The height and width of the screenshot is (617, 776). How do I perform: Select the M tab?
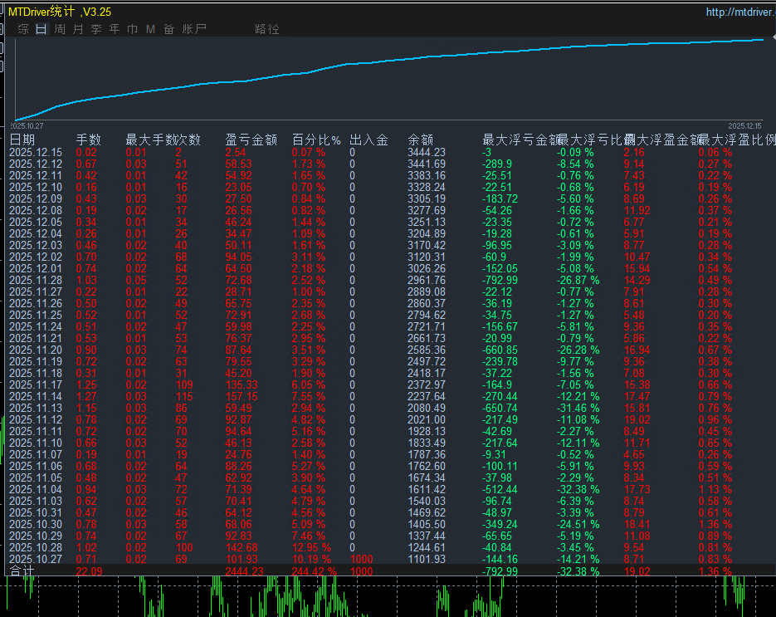point(150,29)
